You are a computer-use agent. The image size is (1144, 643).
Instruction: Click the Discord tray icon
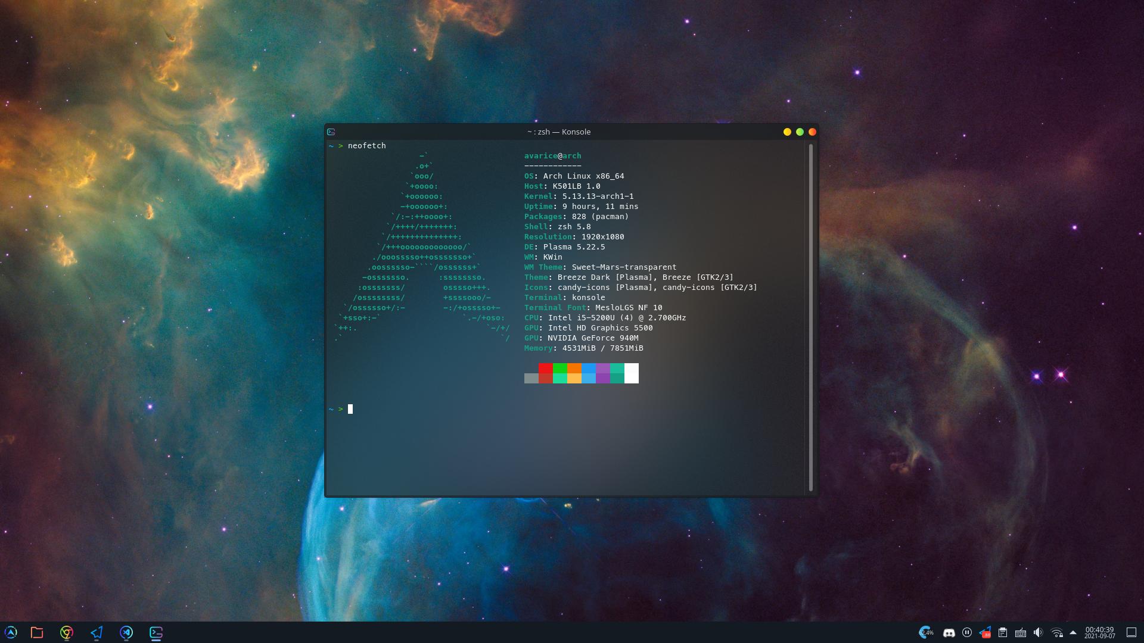[x=949, y=633]
